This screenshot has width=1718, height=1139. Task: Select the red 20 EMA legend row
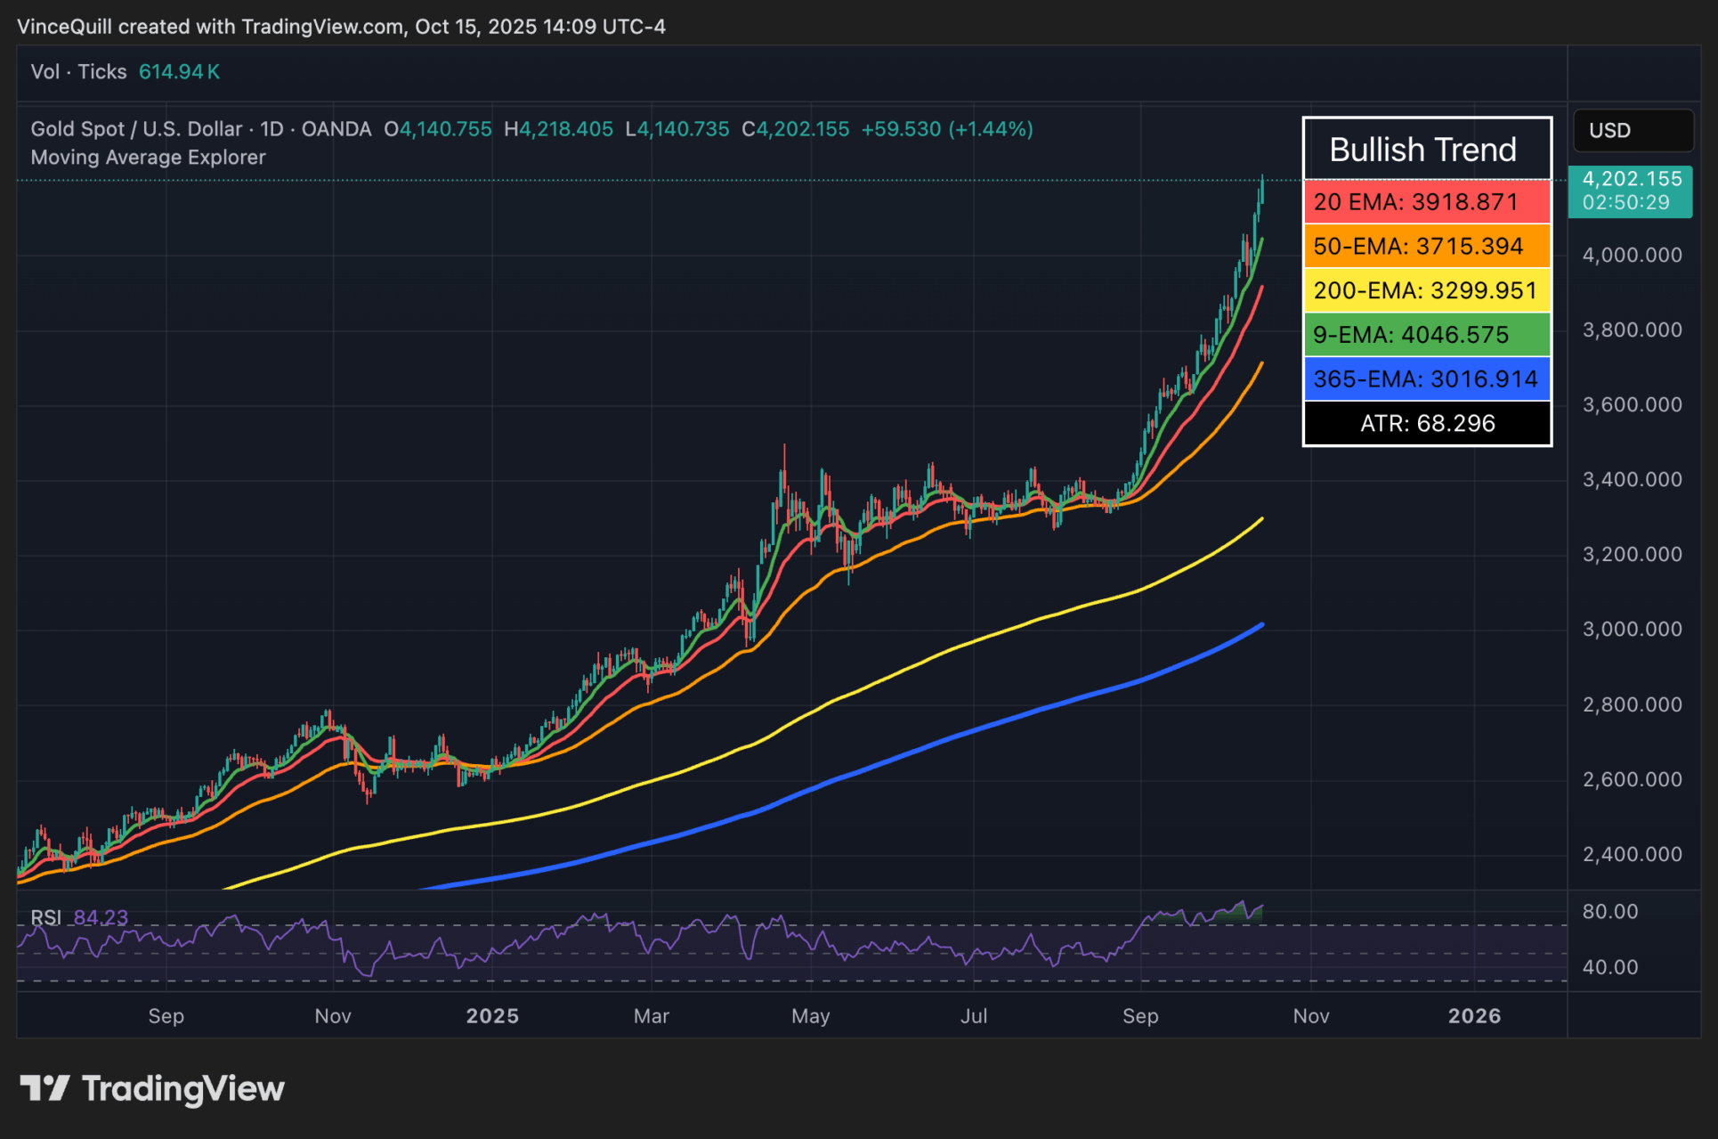tap(1426, 202)
